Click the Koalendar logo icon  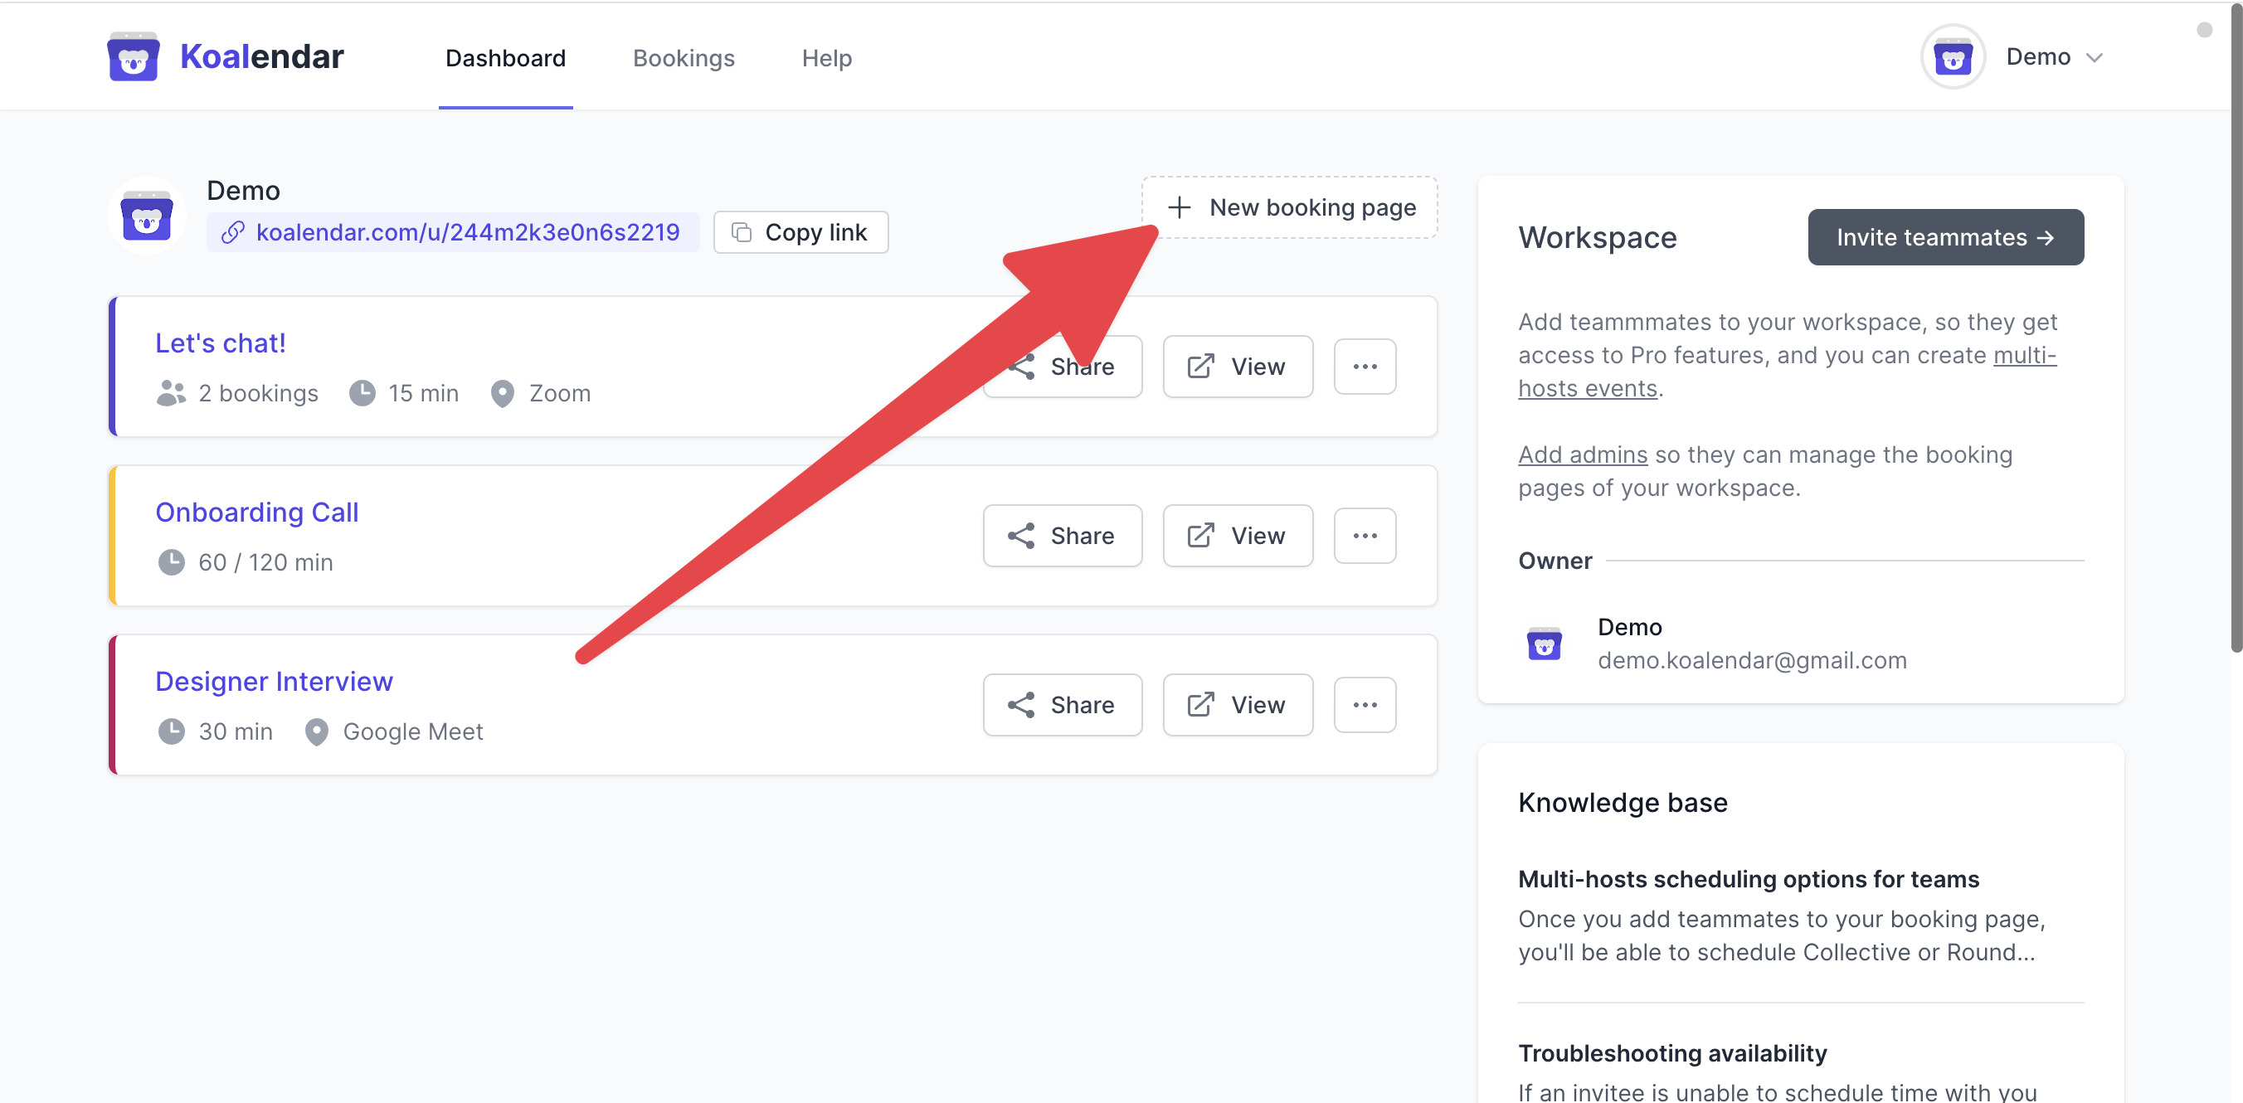point(133,57)
